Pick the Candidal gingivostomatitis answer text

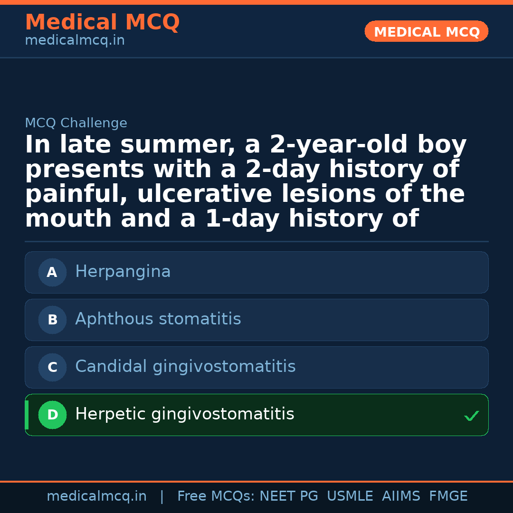(185, 367)
